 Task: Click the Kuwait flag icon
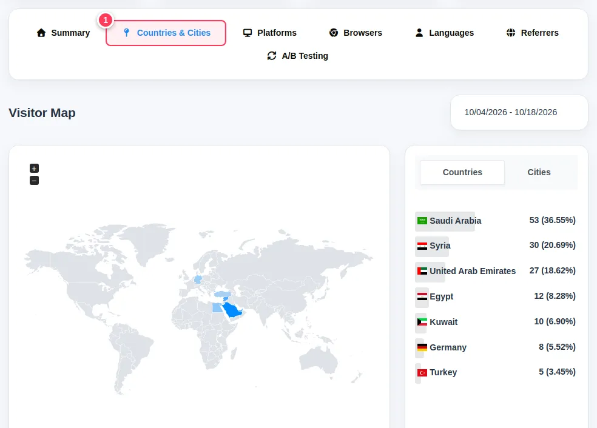[422, 322]
